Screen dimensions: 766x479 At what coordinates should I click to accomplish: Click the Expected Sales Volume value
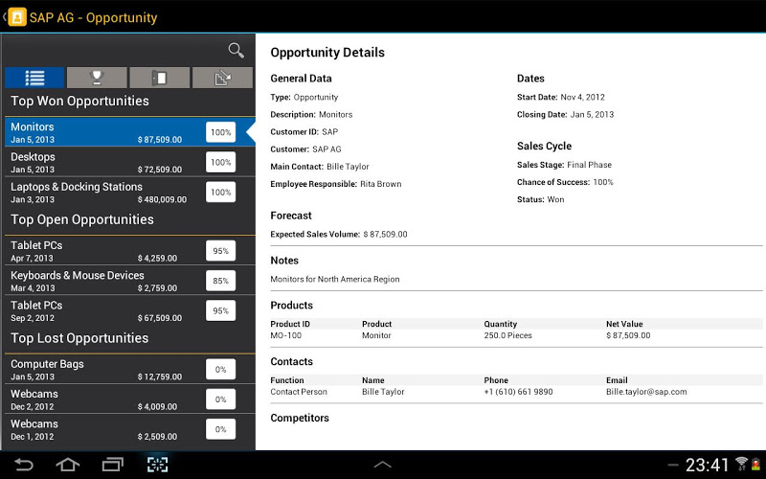coord(386,234)
